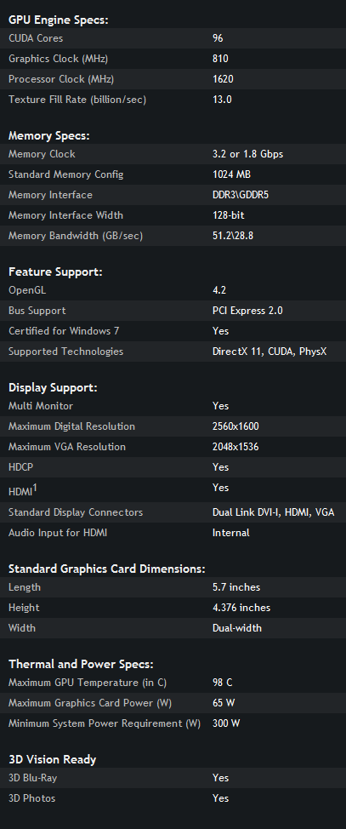Select the Audio Input for HDMI value Internal
The image size is (346, 829).
coord(231,533)
